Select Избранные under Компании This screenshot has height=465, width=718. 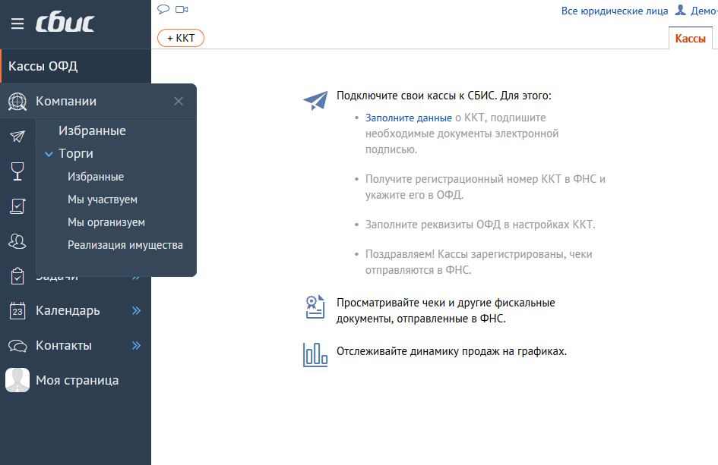pos(92,130)
